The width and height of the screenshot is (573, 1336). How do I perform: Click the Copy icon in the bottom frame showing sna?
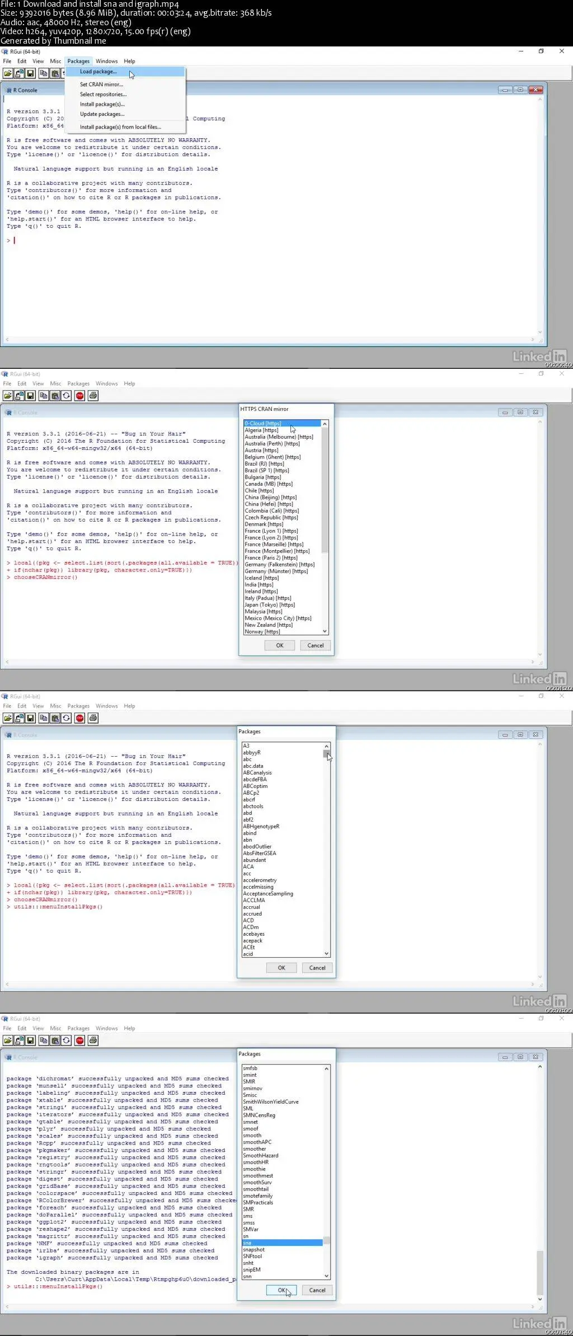tap(44, 1040)
